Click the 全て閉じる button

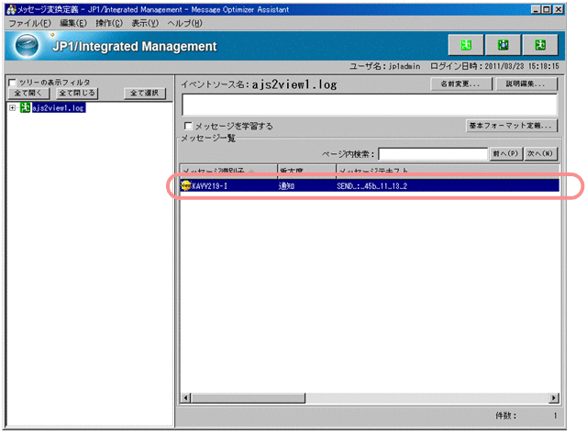[77, 93]
